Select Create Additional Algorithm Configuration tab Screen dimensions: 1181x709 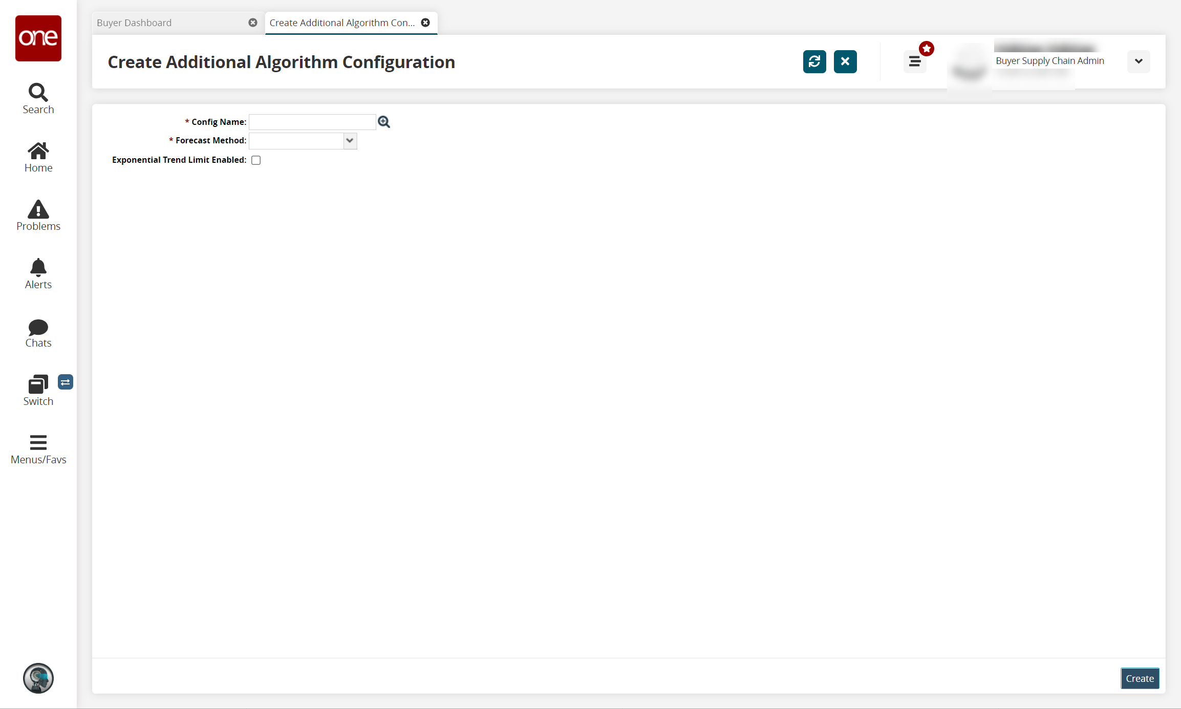tap(342, 23)
